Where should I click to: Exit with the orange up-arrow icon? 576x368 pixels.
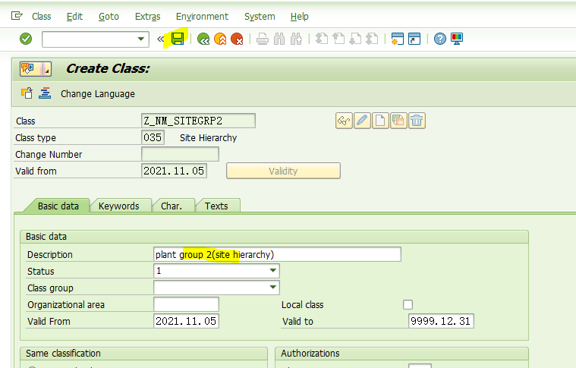[220, 39]
